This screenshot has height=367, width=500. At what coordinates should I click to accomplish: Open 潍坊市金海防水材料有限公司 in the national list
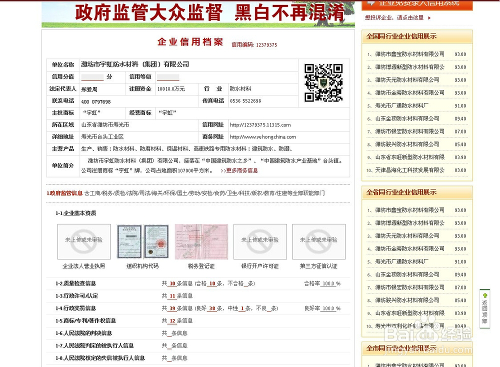pos(410,93)
